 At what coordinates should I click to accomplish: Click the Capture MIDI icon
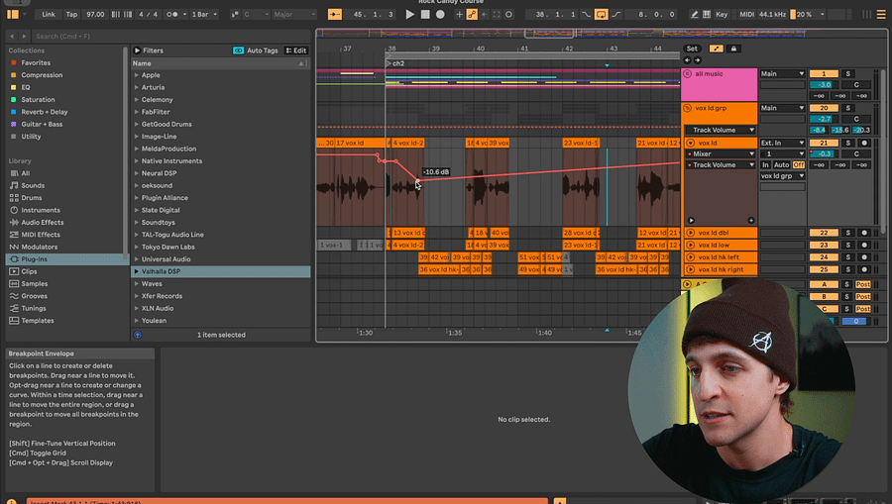[x=497, y=14]
